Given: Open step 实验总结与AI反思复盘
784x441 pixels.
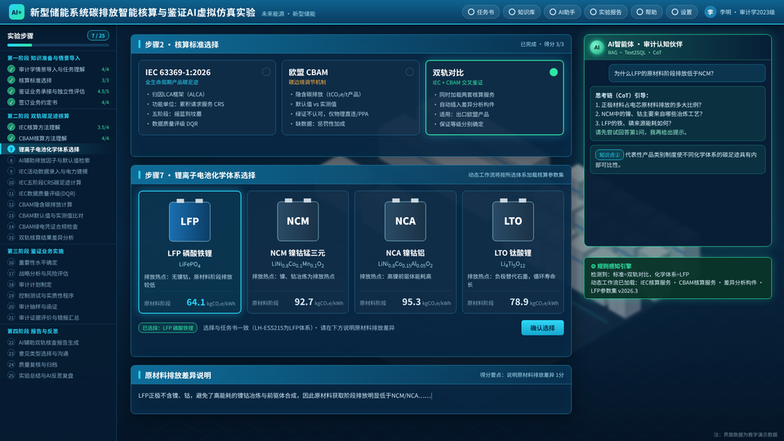Looking at the screenshot, I should coord(58,376).
